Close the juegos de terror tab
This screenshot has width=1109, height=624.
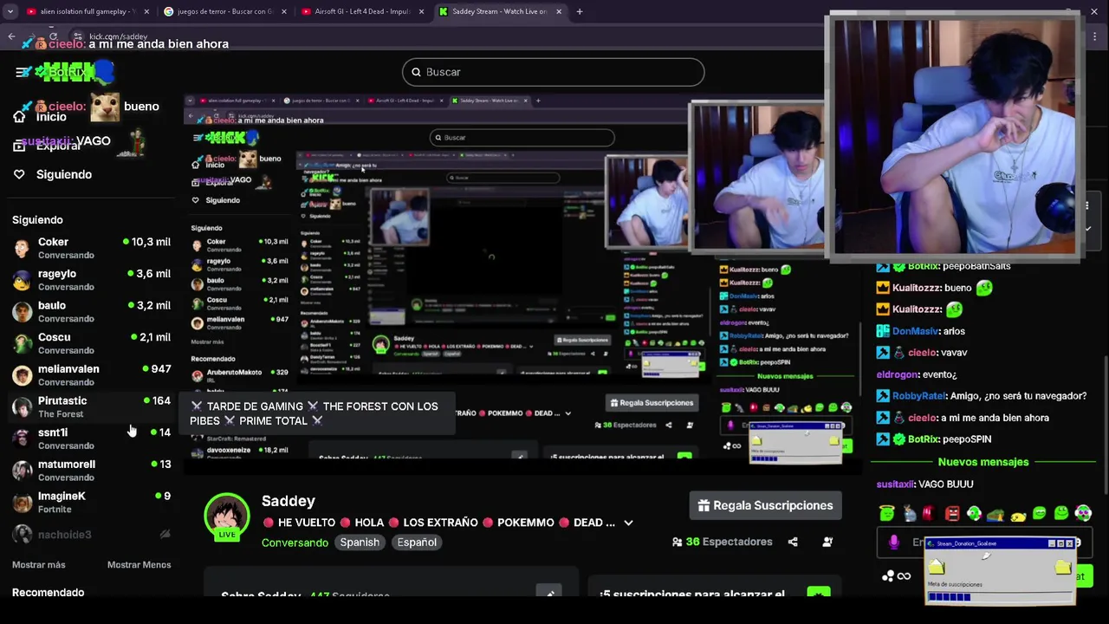pyautogui.click(x=283, y=11)
